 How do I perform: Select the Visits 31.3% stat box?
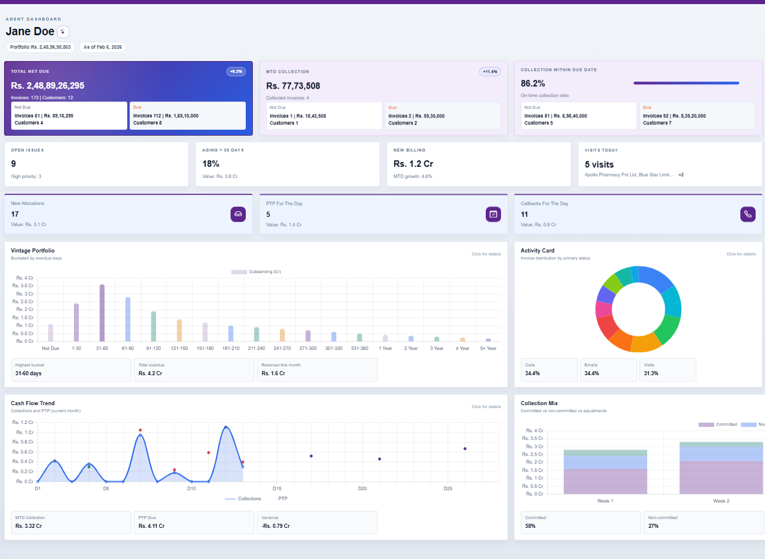pyautogui.click(x=668, y=369)
